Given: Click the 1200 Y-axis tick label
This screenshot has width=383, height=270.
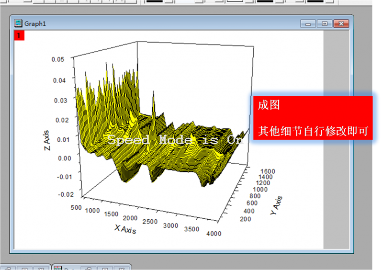Looking at the screenshot, I should (263, 183).
